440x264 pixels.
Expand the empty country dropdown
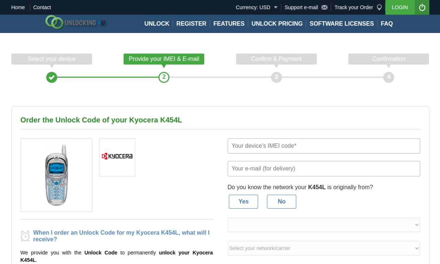[324, 225]
